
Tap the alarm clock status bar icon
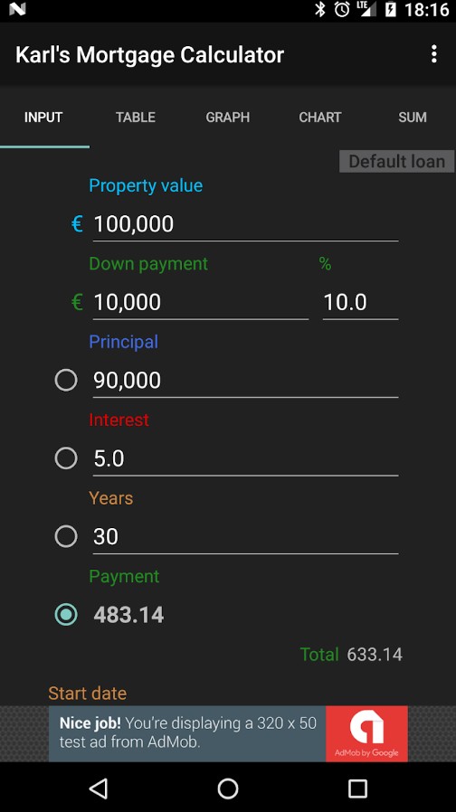pyautogui.click(x=342, y=9)
